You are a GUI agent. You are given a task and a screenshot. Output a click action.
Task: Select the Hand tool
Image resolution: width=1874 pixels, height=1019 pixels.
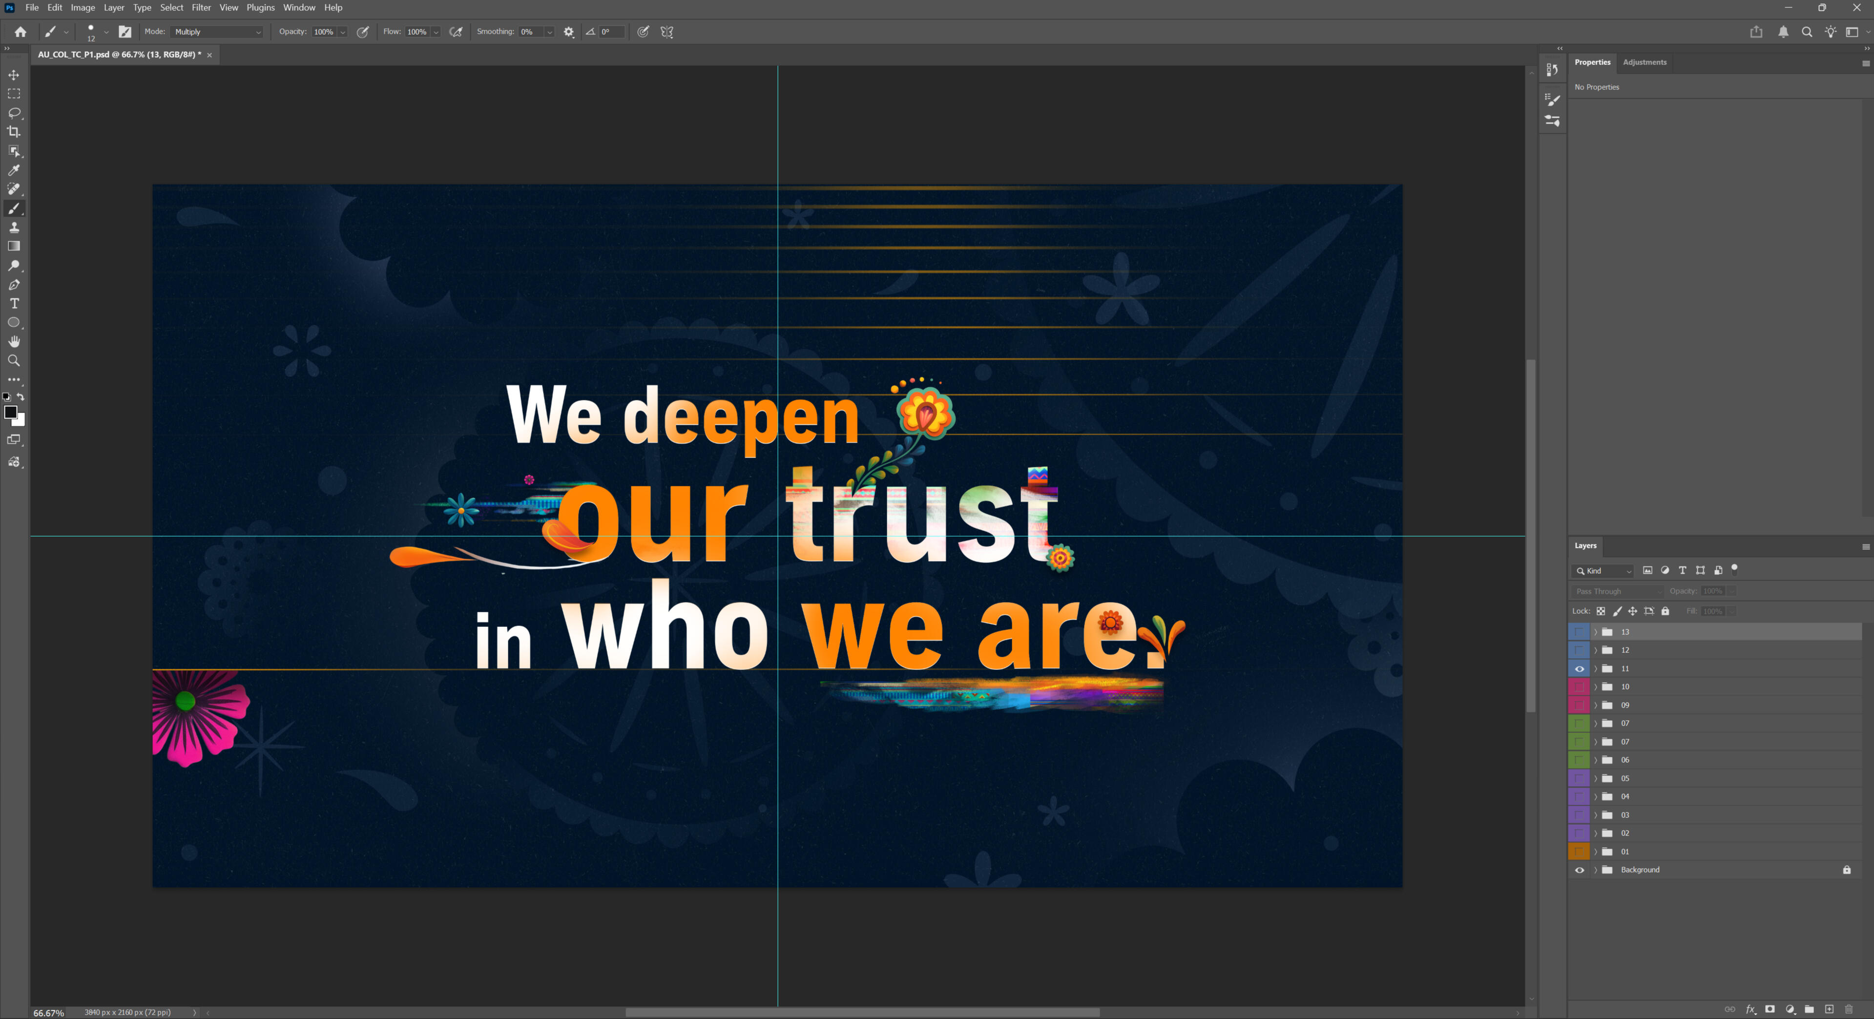[14, 342]
